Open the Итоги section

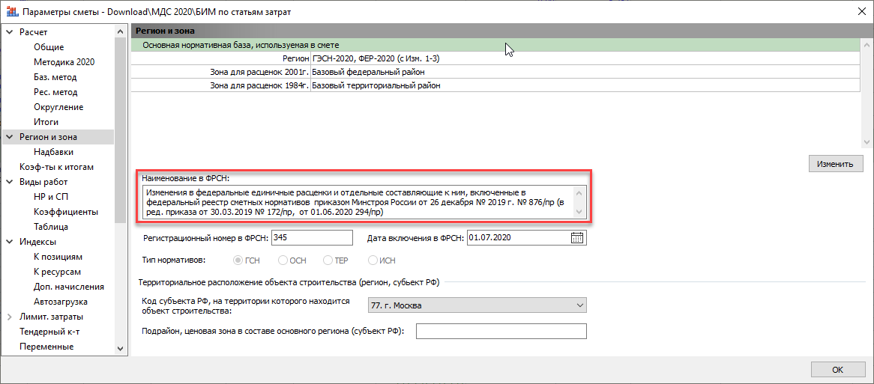pyautogui.click(x=46, y=122)
